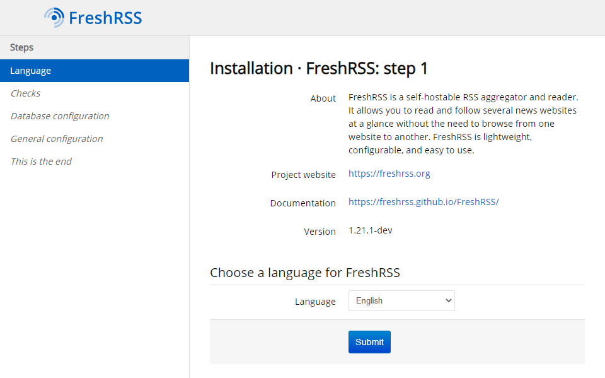Click the dropdown arrow on the language selector

[x=447, y=300]
